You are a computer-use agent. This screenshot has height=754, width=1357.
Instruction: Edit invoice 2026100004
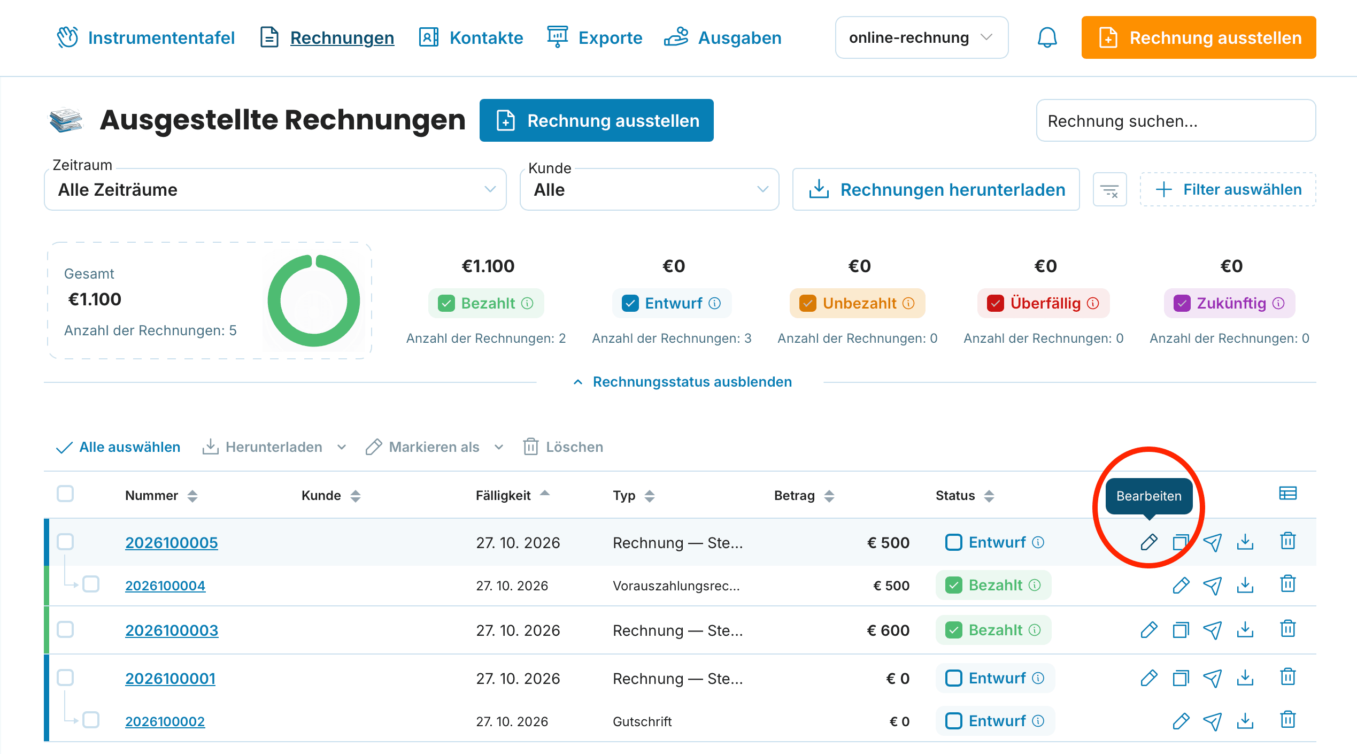tap(1181, 586)
